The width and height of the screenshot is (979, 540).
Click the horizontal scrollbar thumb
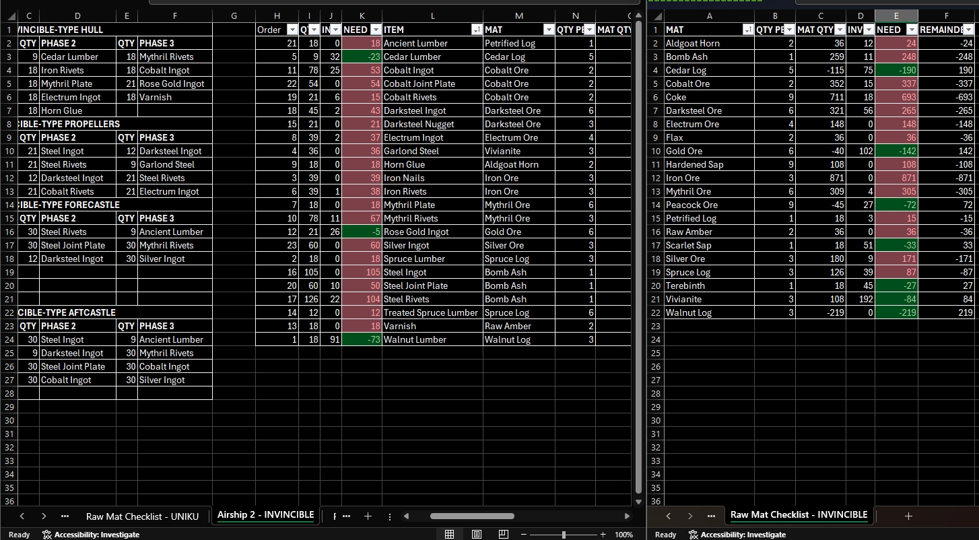472,516
